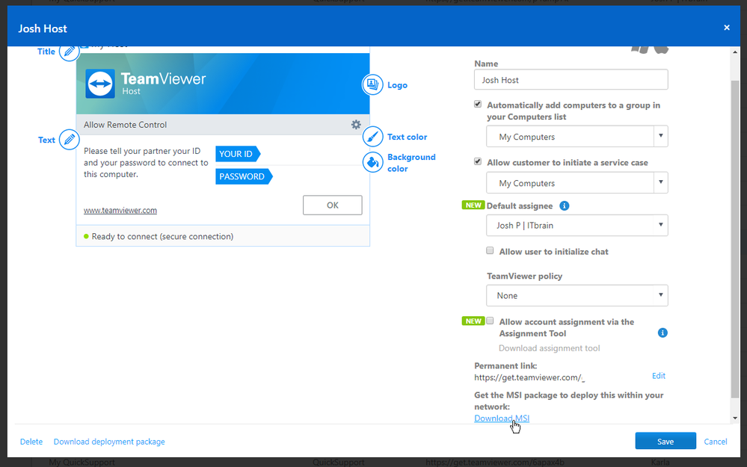Click the Text color label
Screen dimensions: 747x467
tap(407, 137)
